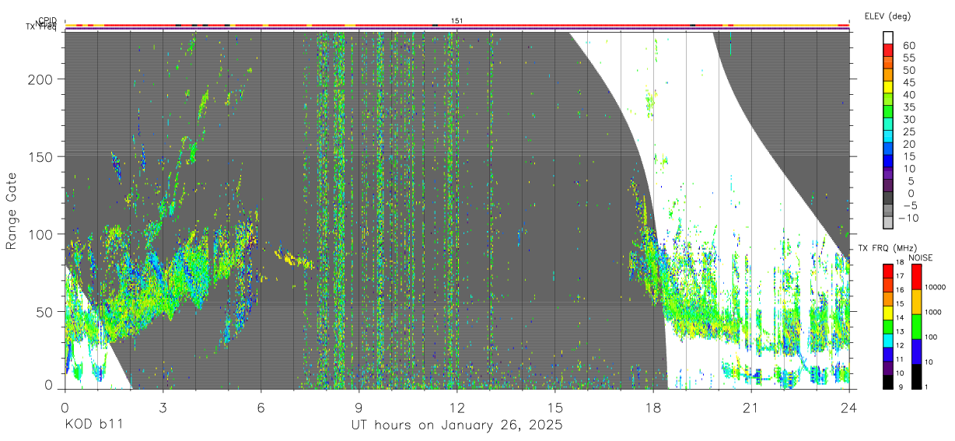Click the red 17–18 MHz TX FRQ swatch
This screenshot has width=955, height=441.
[888, 269]
